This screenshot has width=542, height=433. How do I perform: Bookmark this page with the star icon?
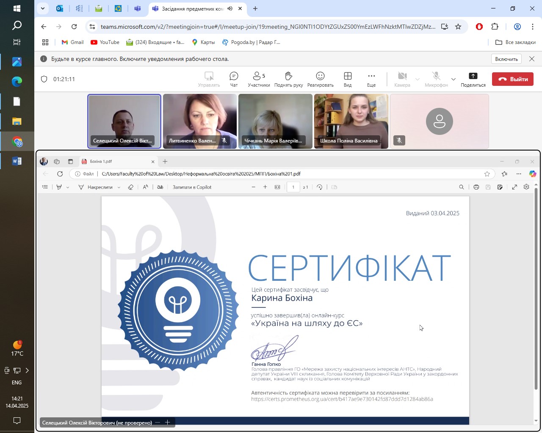pyautogui.click(x=458, y=27)
